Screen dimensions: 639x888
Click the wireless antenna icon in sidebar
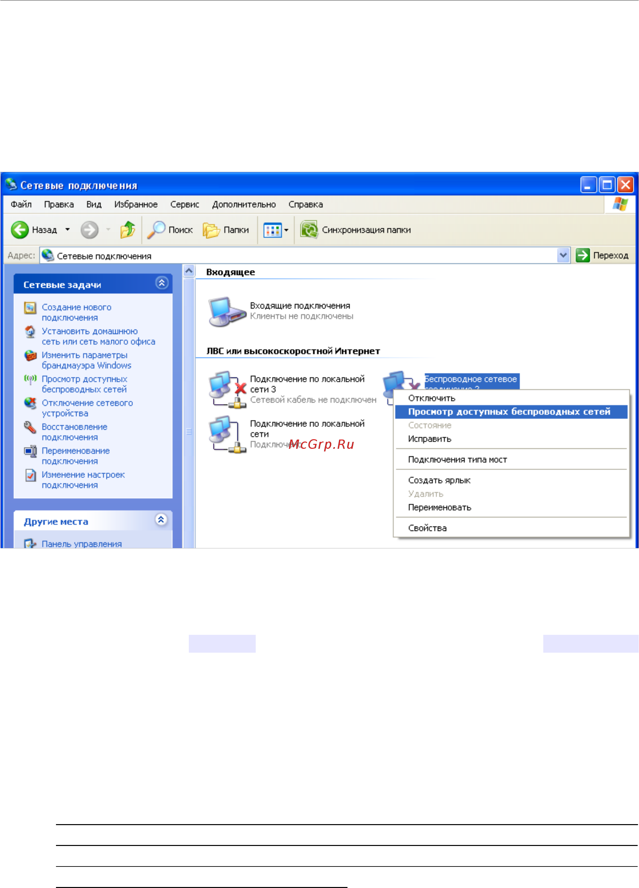pos(30,379)
